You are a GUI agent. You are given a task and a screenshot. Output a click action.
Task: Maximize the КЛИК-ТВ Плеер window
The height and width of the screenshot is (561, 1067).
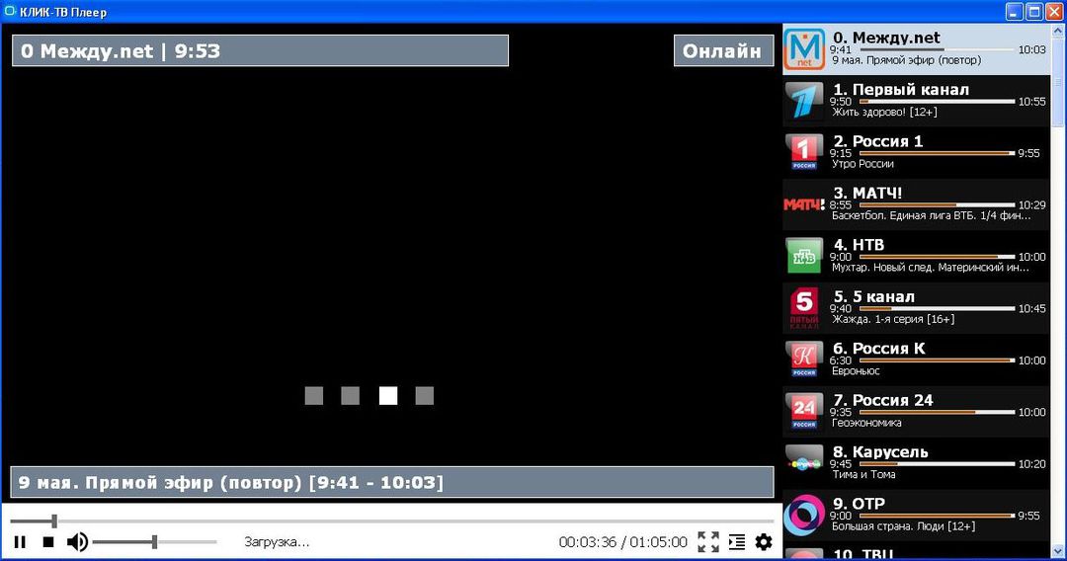tap(1034, 12)
